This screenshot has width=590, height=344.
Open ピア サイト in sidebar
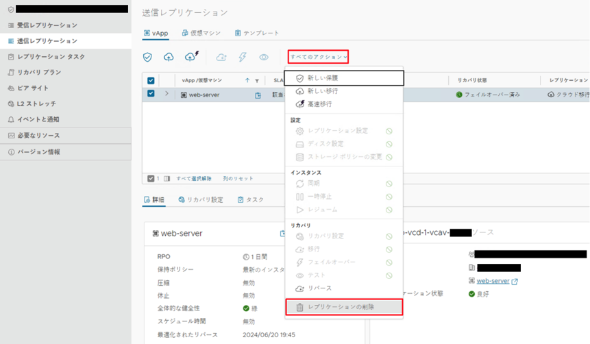(66, 88)
